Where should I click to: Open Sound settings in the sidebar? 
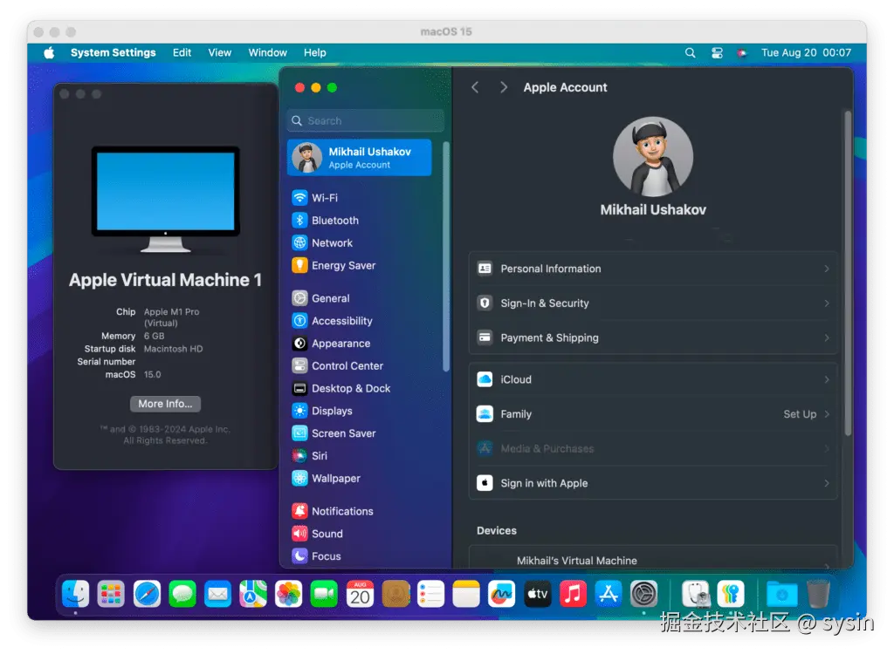coord(327,533)
